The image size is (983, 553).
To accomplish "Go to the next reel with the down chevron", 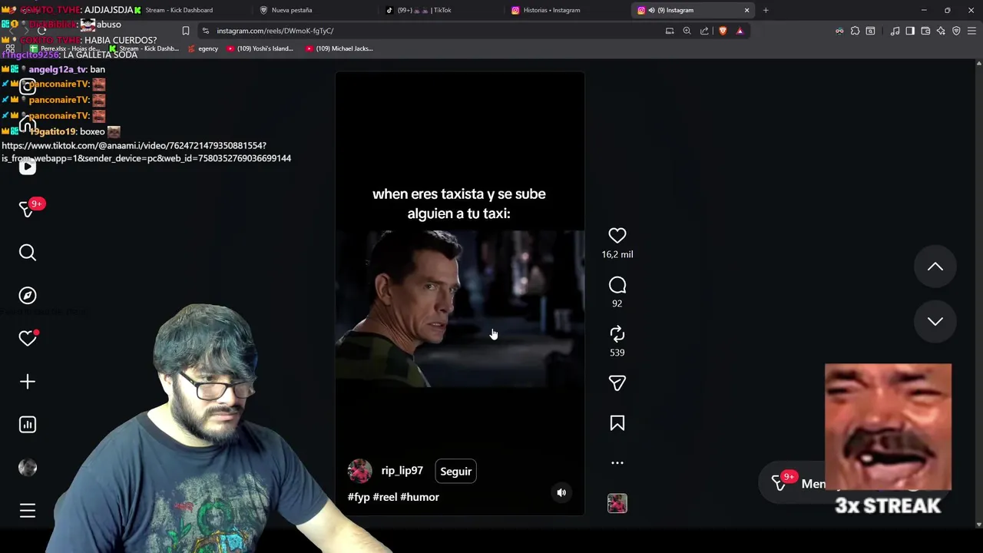I will coord(935,322).
